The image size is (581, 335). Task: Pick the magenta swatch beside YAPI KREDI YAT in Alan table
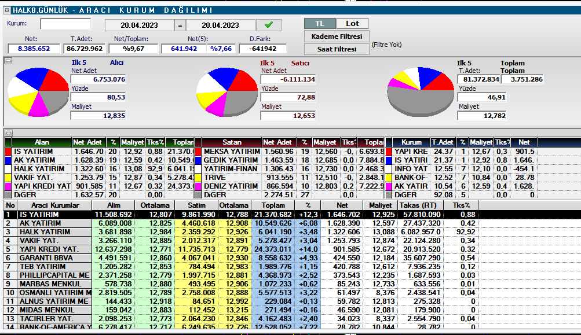tap(8, 186)
